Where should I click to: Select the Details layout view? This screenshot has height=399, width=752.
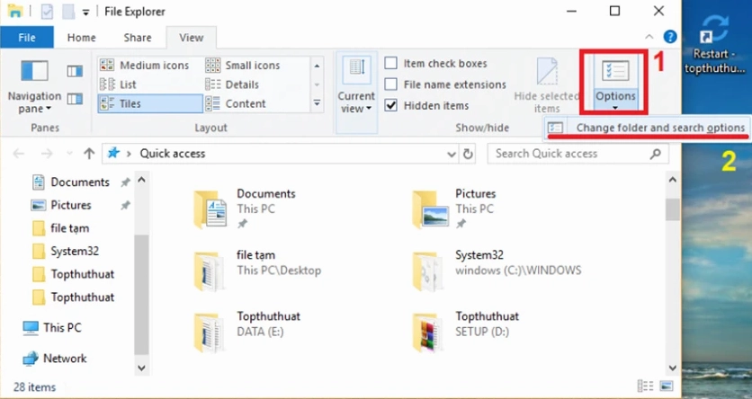(242, 84)
